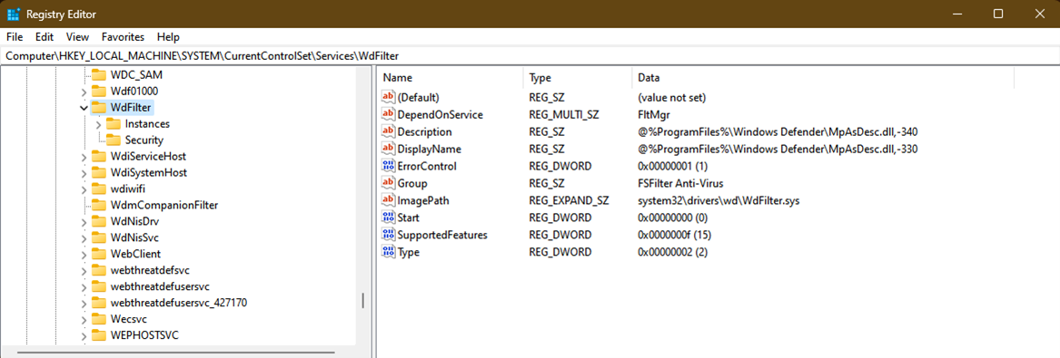This screenshot has height=358, width=1060.
Task: Click the (Default) string value icon
Action: [x=388, y=97]
